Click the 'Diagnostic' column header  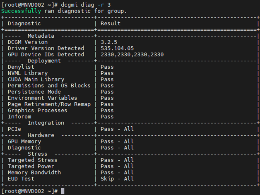pyautogui.click(x=24, y=24)
